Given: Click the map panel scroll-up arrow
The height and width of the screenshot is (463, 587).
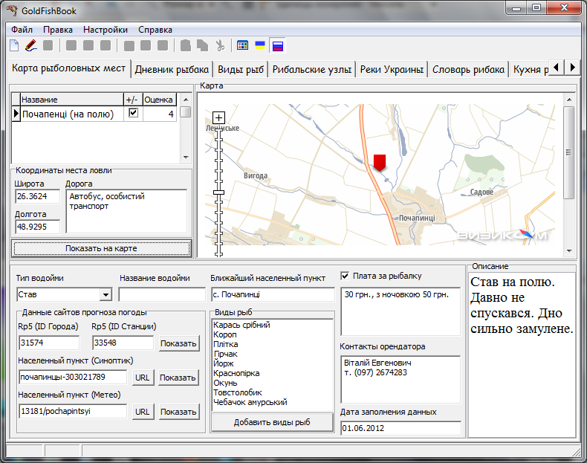Looking at the screenshot, I should (x=569, y=100).
